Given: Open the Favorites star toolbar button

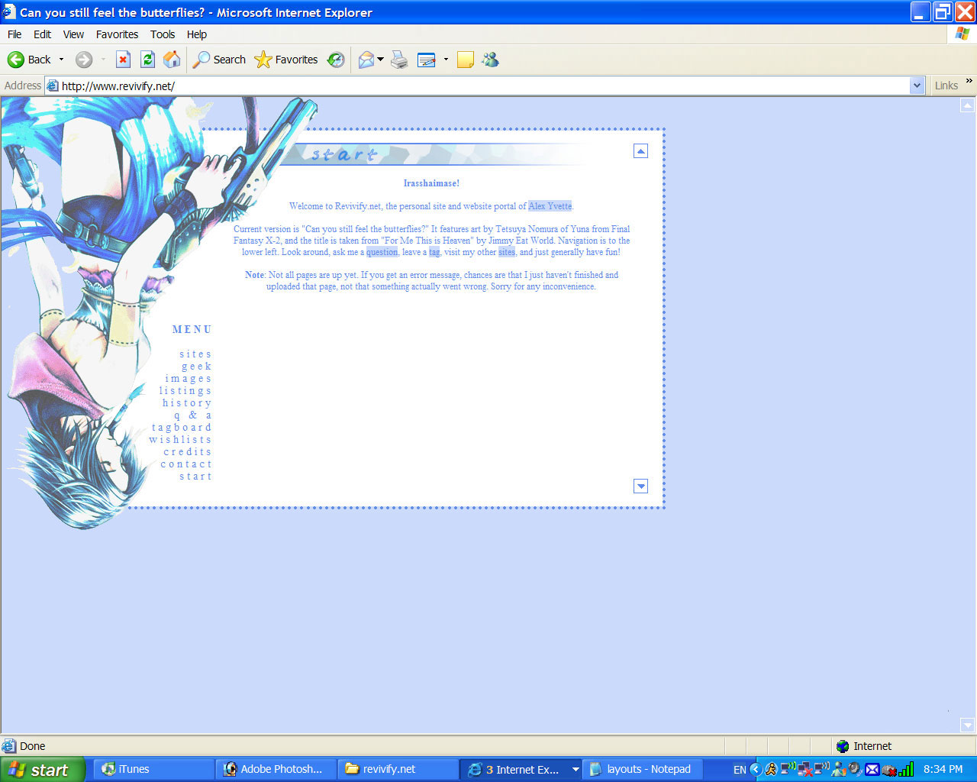Looking at the screenshot, I should click(x=286, y=60).
